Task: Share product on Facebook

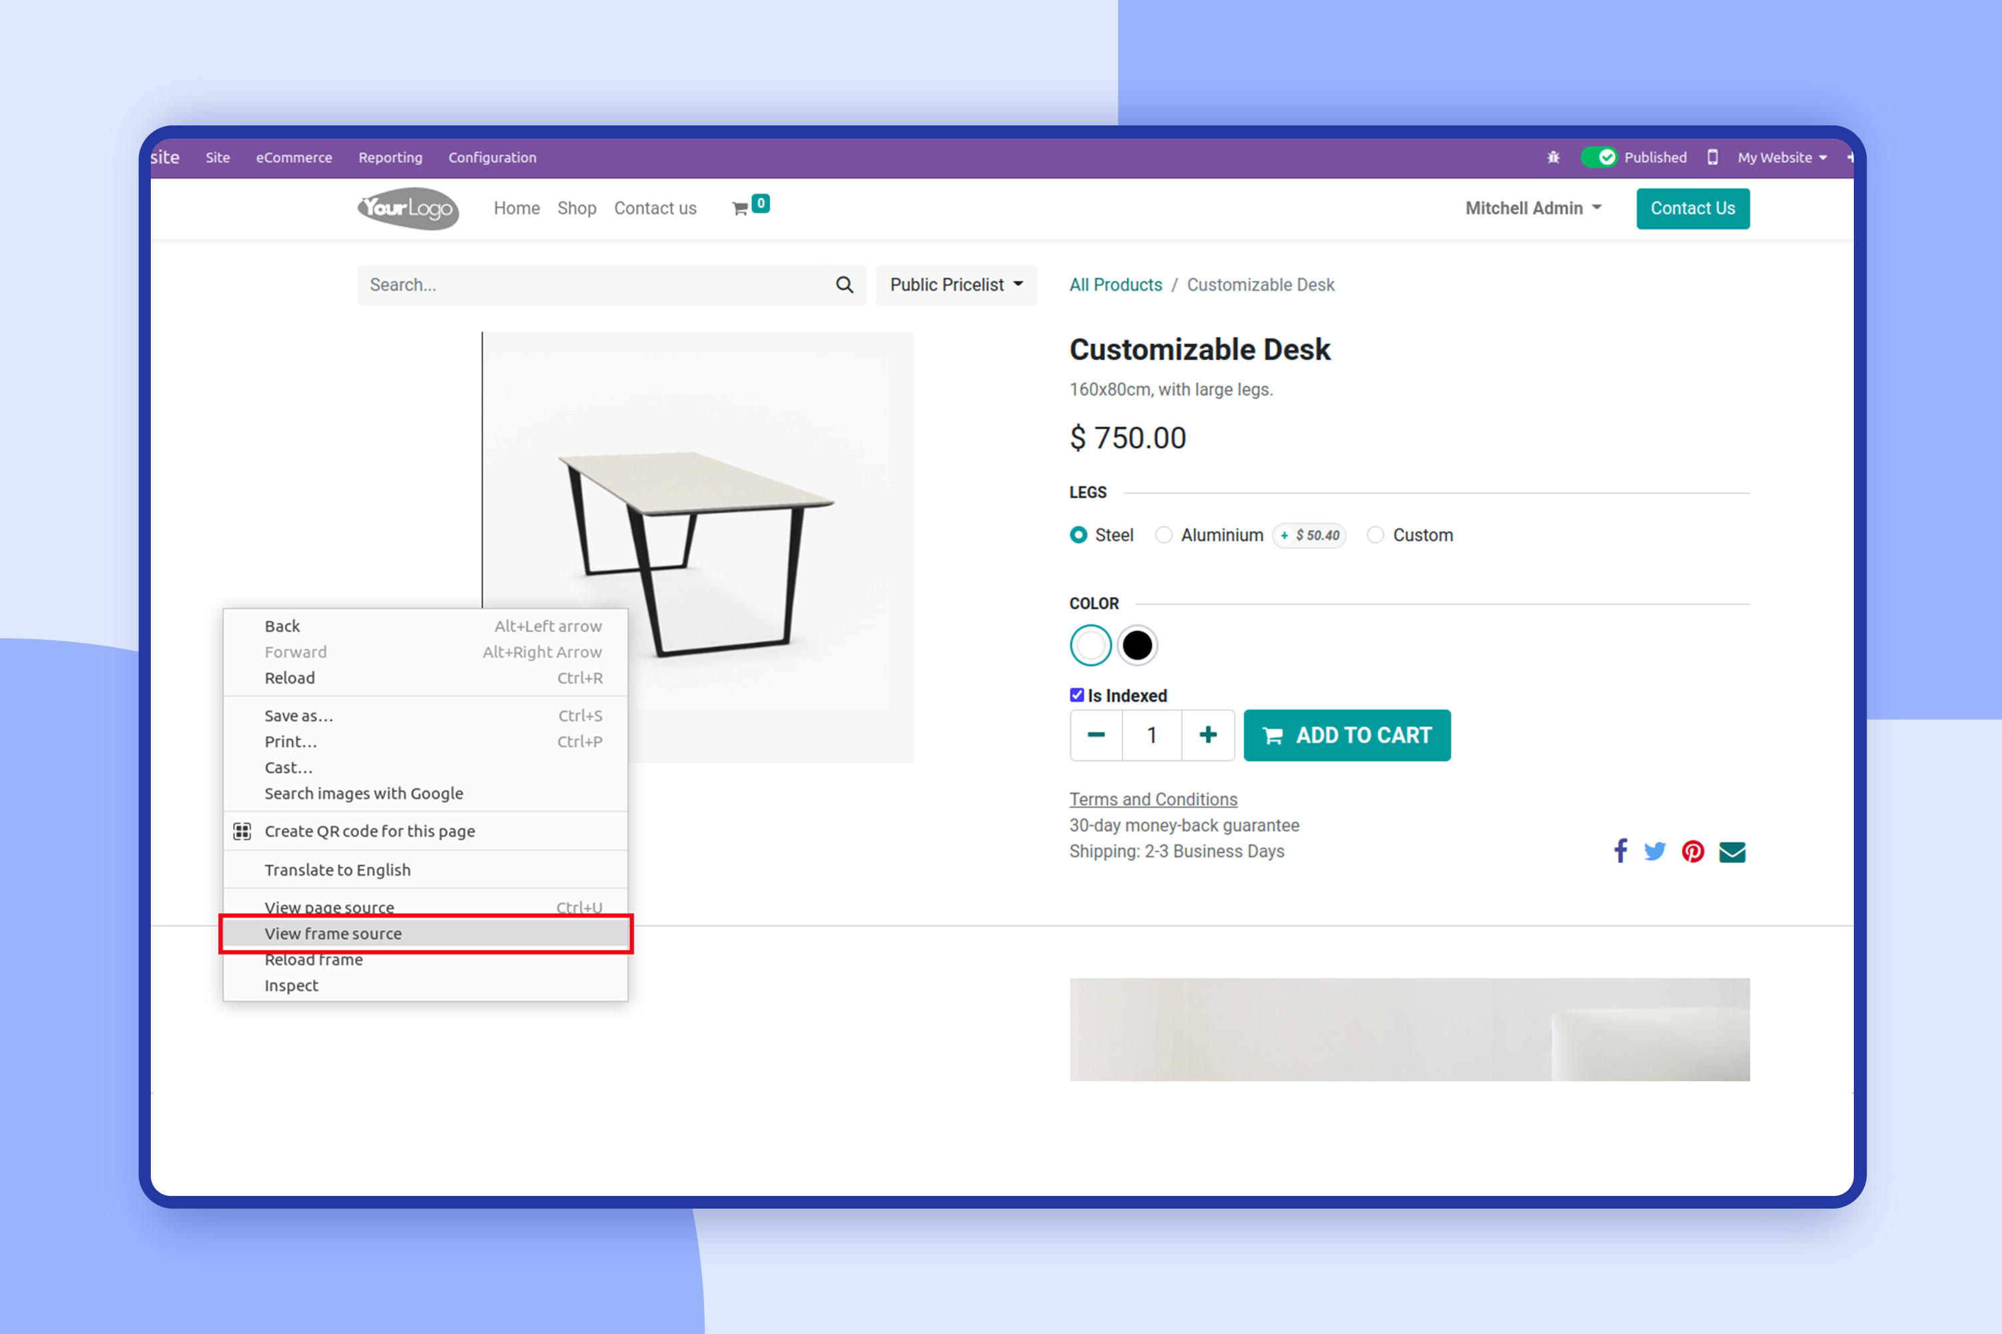Action: point(1621,851)
